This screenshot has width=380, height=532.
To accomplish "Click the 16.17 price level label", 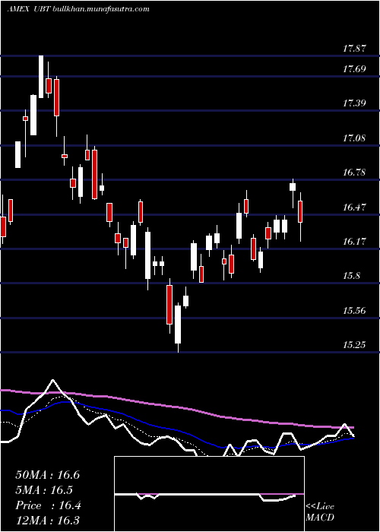I will coord(354,242).
